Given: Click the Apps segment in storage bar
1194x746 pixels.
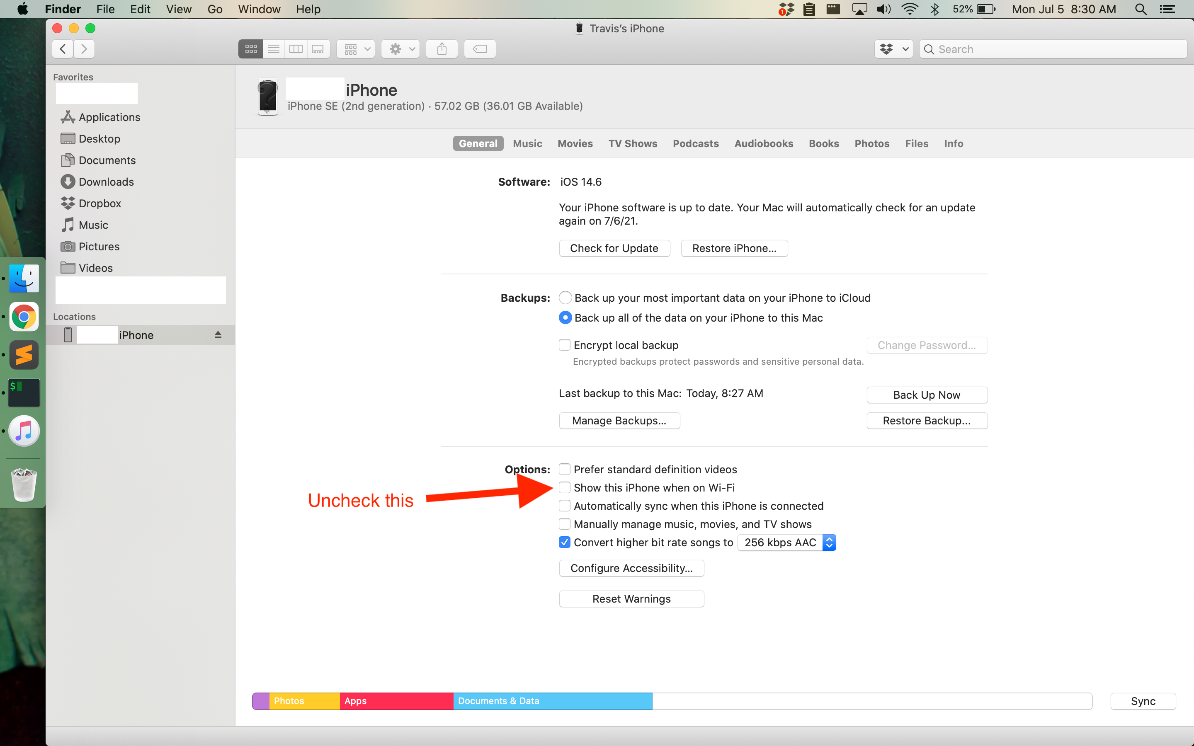Looking at the screenshot, I should 396,701.
